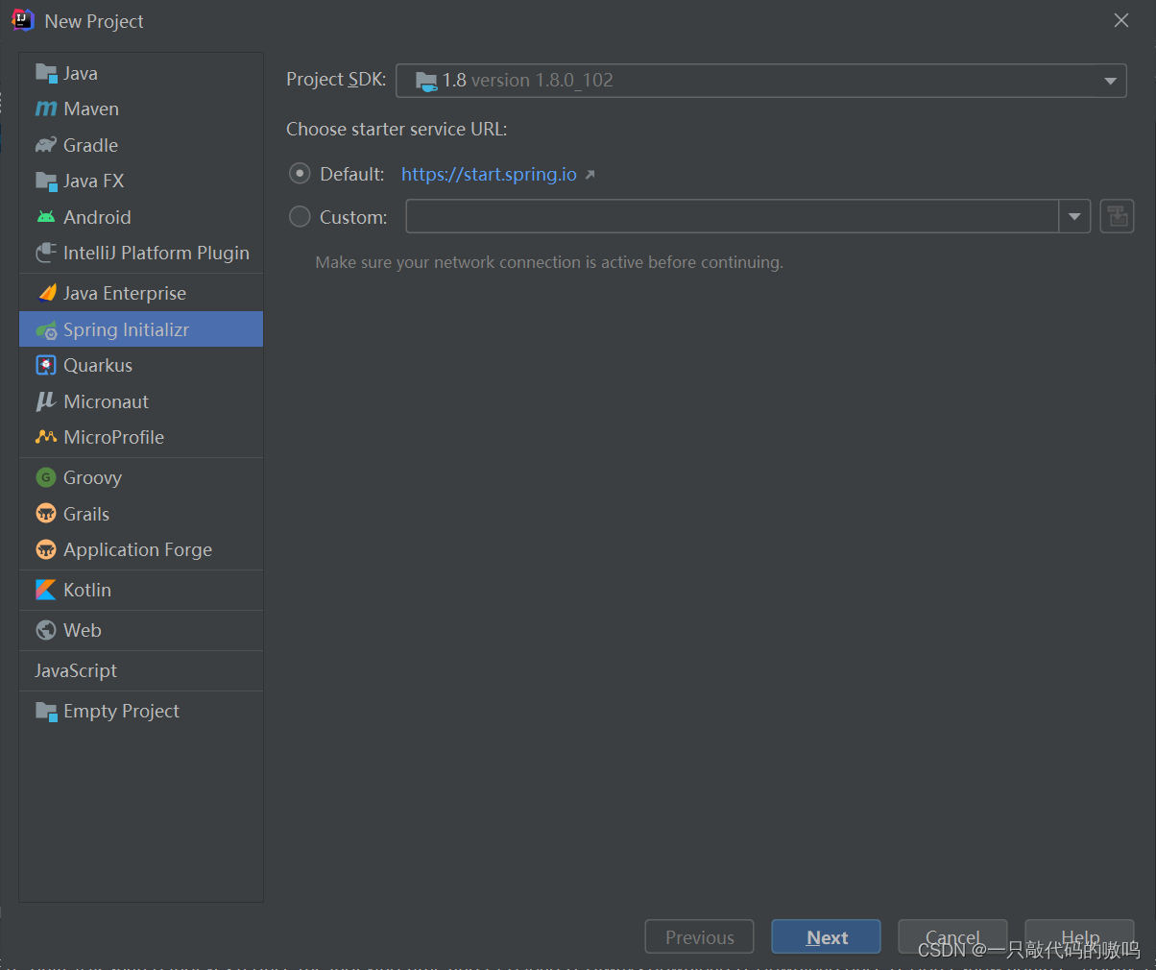Image resolution: width=1156 pixels, height=970 pixels.
Task: Click the Next button
Action: pos(826,936)
